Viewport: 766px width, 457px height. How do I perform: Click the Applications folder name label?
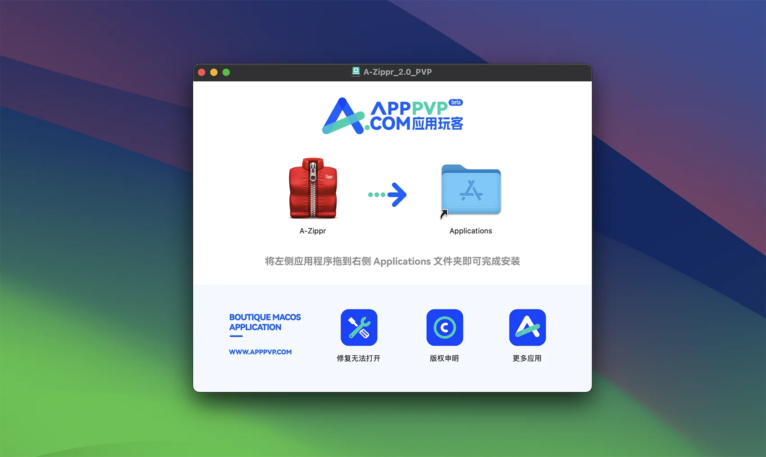pos(471,231)
